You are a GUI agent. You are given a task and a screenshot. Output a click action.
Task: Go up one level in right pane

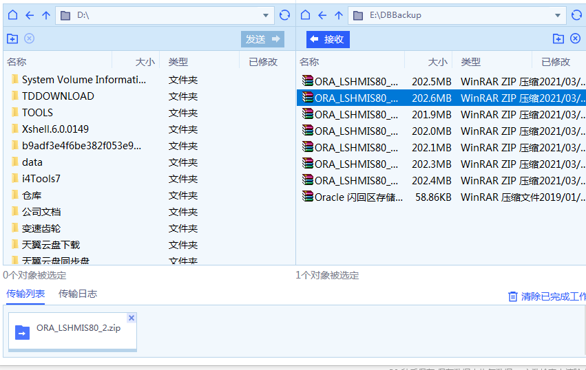[339, 15]
